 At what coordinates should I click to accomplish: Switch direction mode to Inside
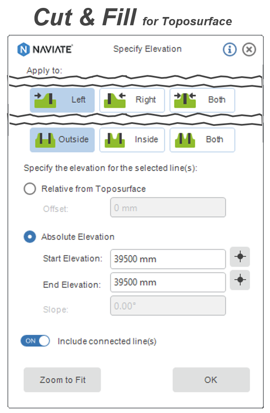(x=132, y=140)
